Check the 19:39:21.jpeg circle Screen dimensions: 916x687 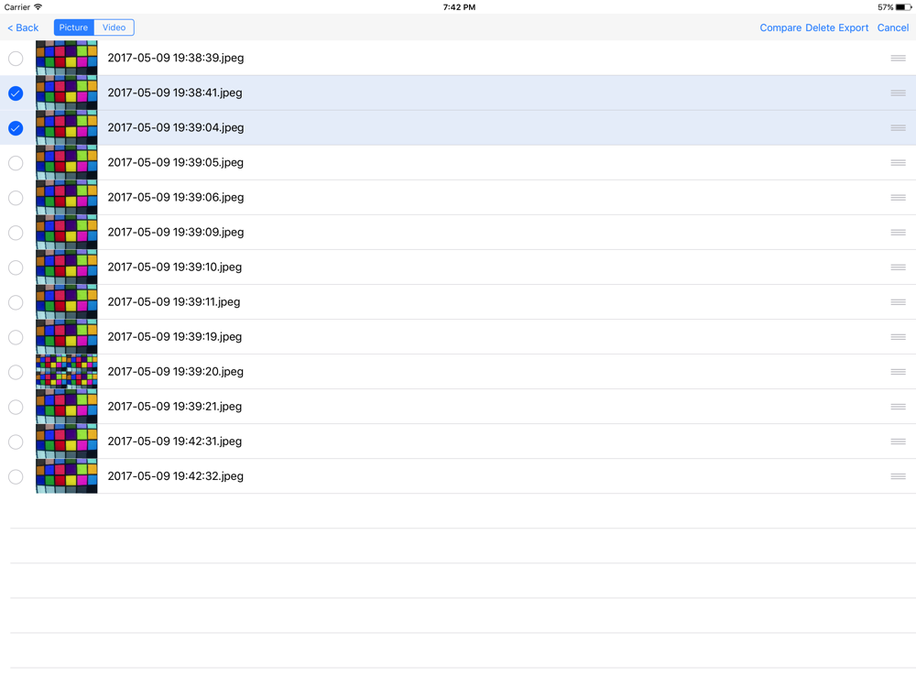coord(16,408)
